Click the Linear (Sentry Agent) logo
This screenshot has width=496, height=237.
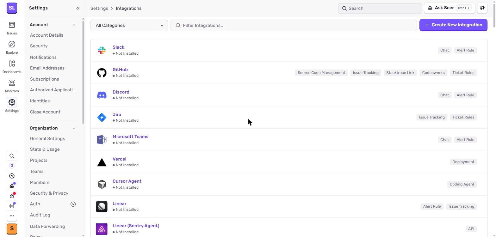coord(102,229)
